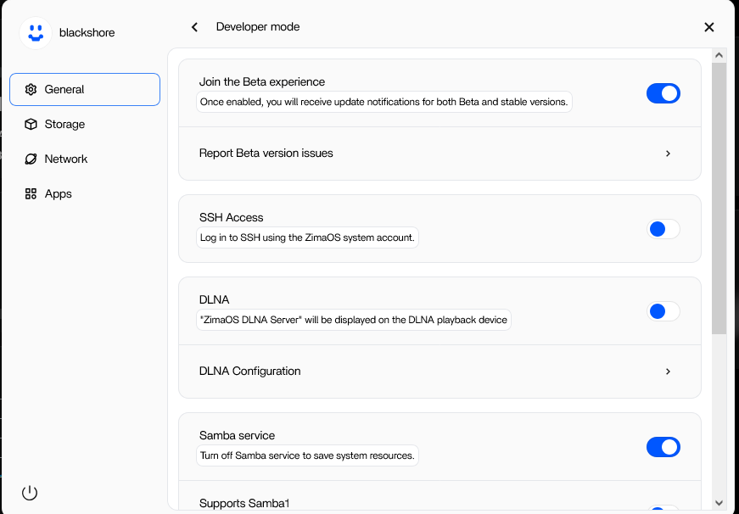The width and height of the screenshot is (739, 514).
Task: Click the General gear icon
Action: pyautogui.click(x=31, y=90)
